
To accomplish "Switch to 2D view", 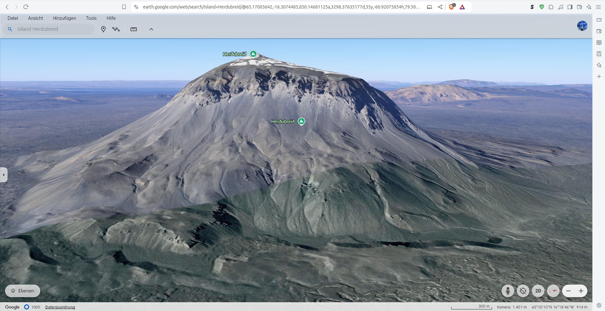I will pyautogui.click(x=538, y=291).
